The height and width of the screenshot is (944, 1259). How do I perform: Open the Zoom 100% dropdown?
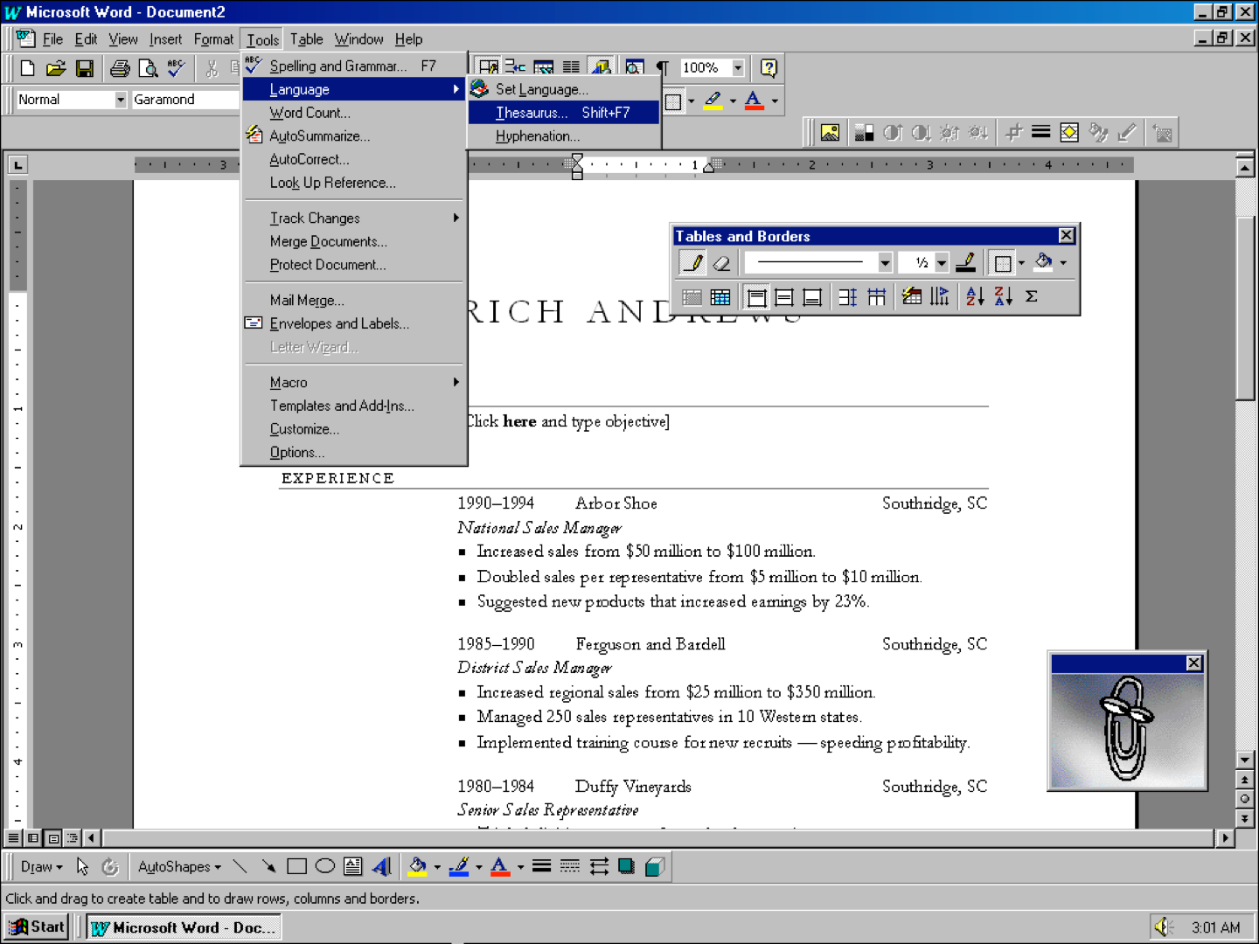tap(738, 68)
